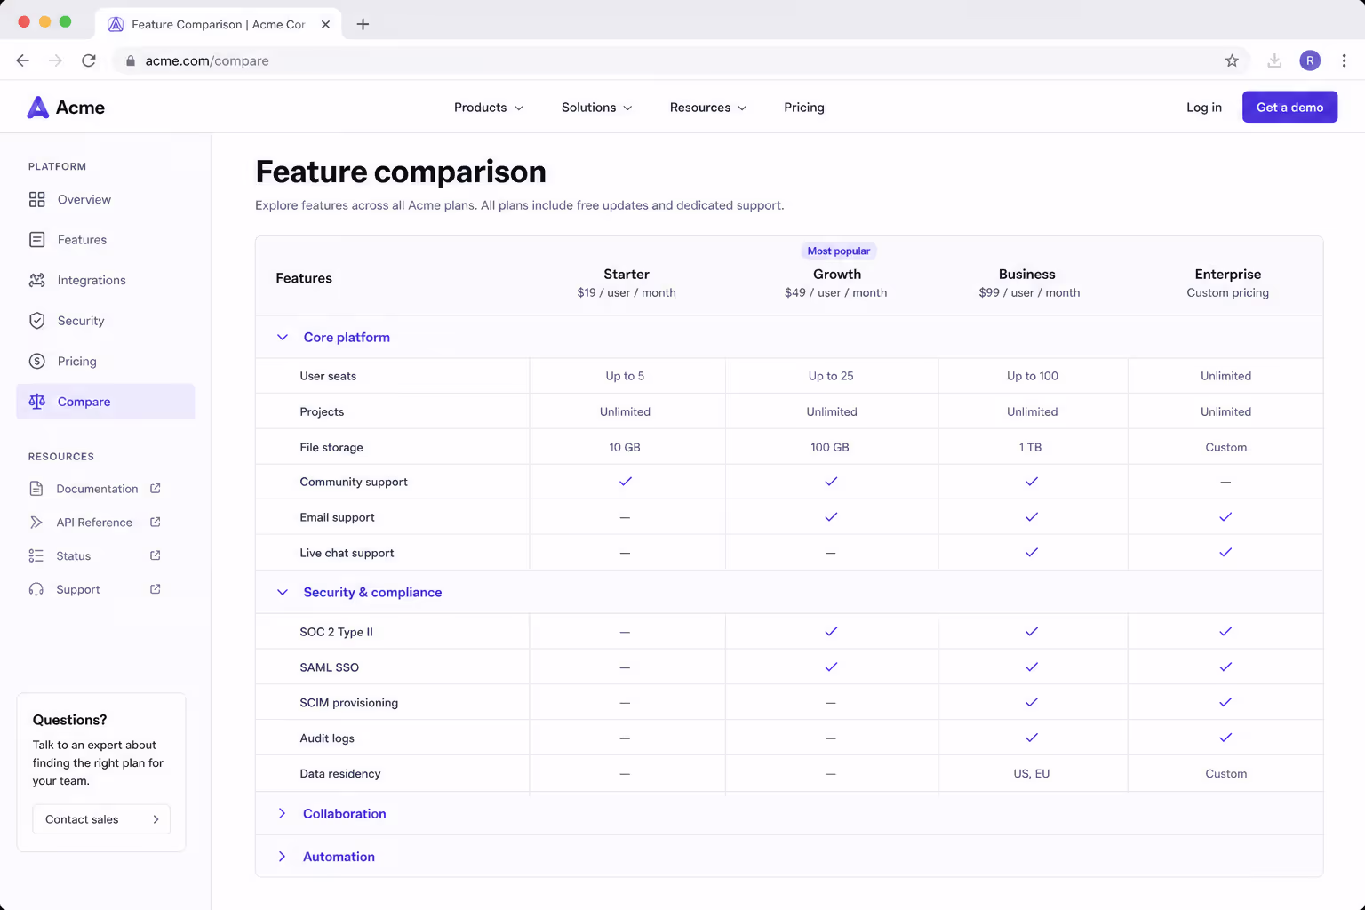Image resolution: width=1365 pixels, height=910 pixels.
Task: Select Integrations in the sidebar
Action: (x=106, y=280)
